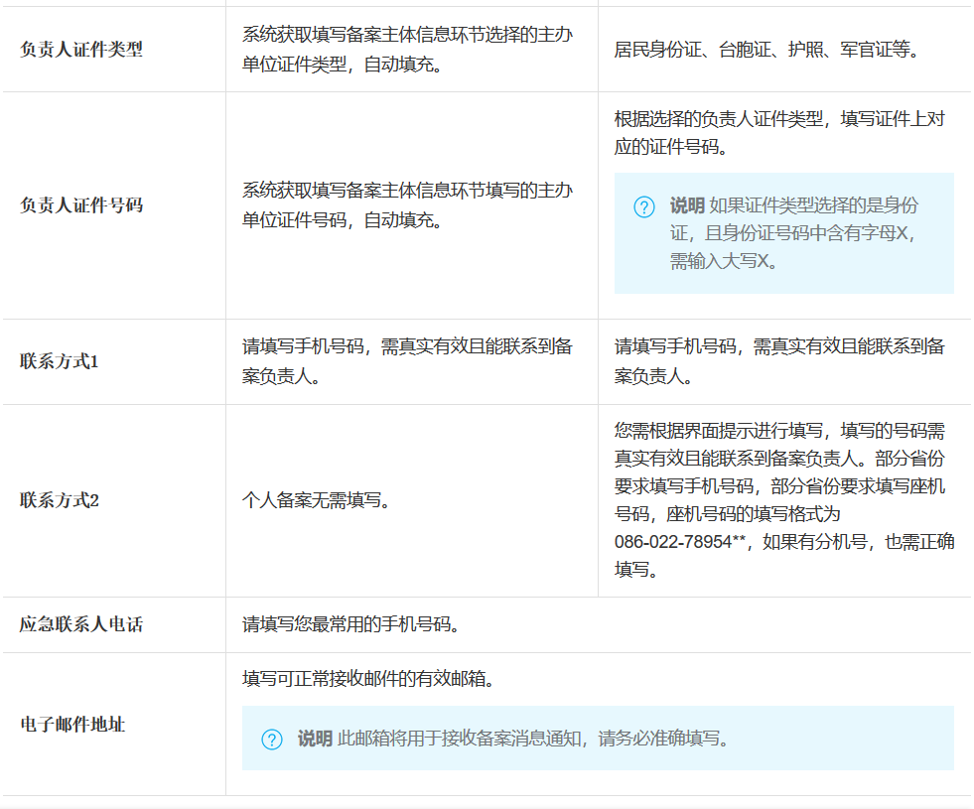Click the 联系方式1 row label
974x809 pixels.
coord(60,361)
